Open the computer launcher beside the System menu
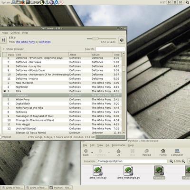Screen dimensions: 190x190 tap(14, 2)
